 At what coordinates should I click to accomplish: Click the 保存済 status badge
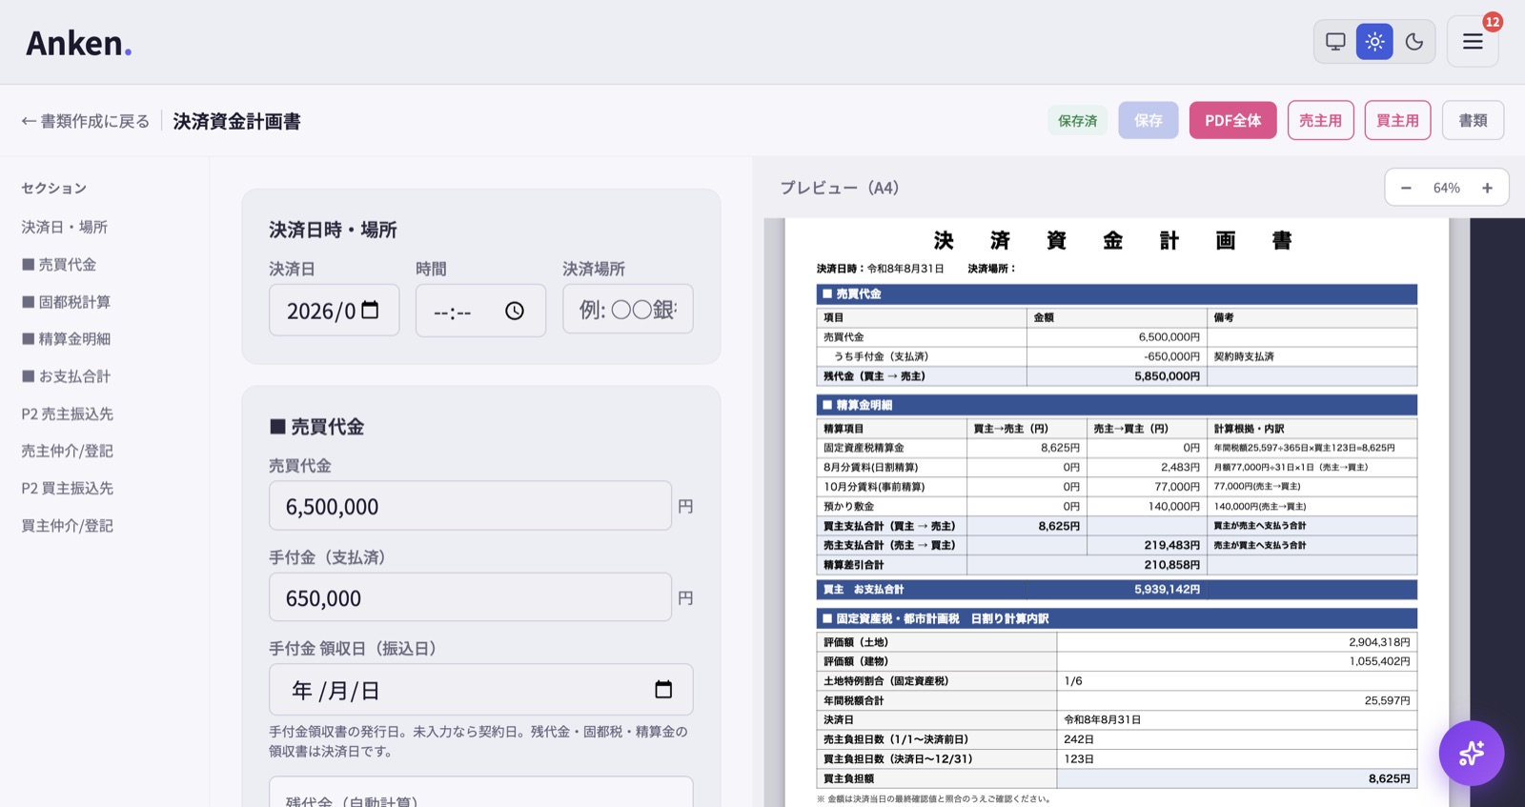pos(1077,120)
